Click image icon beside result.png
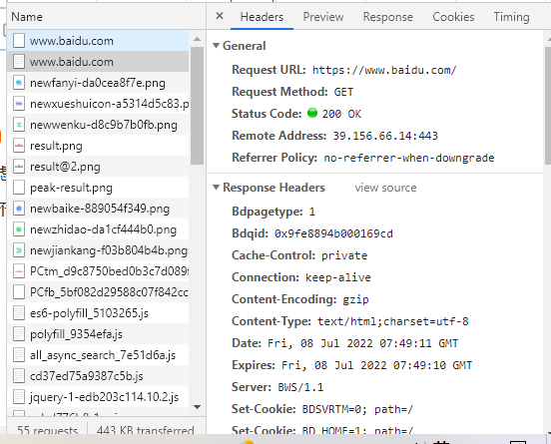Image resolution: width=551 pixels, height=444 pixels. pos(19,146)
